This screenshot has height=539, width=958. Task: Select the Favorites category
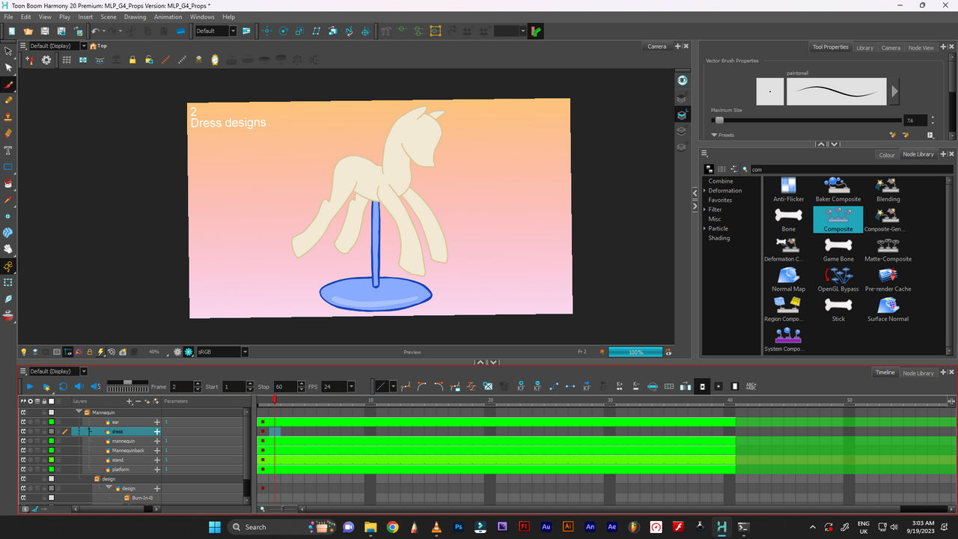720,200
